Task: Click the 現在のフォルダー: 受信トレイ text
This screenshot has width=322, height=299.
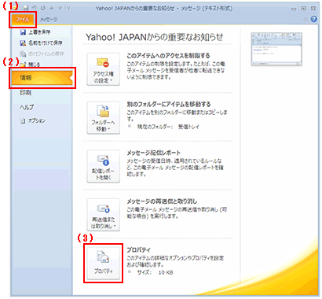Action: tap(168, 127)
